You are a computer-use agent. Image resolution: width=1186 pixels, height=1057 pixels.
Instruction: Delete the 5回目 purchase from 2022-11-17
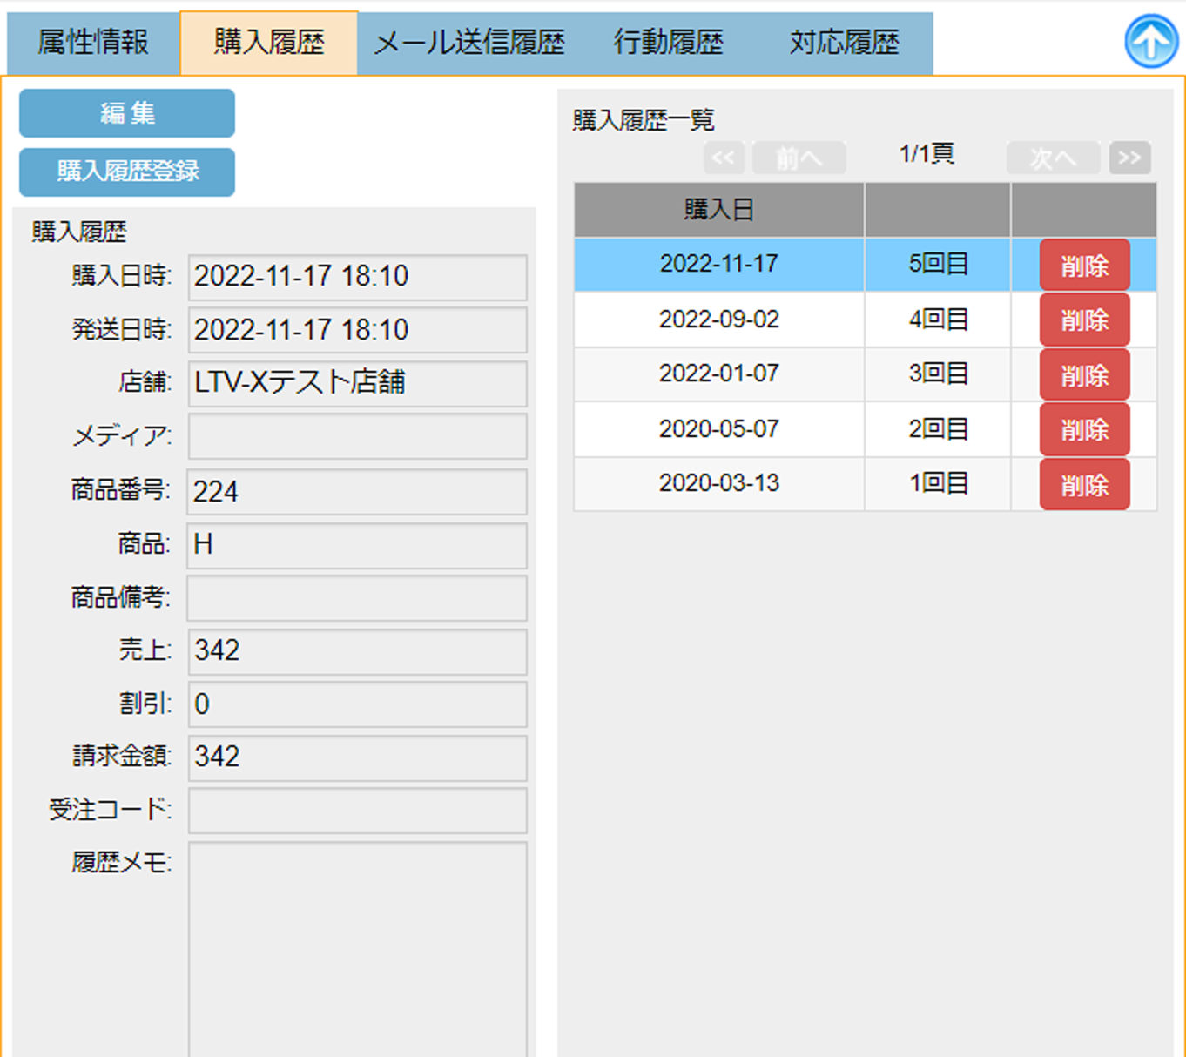[x=1084, y=266]
